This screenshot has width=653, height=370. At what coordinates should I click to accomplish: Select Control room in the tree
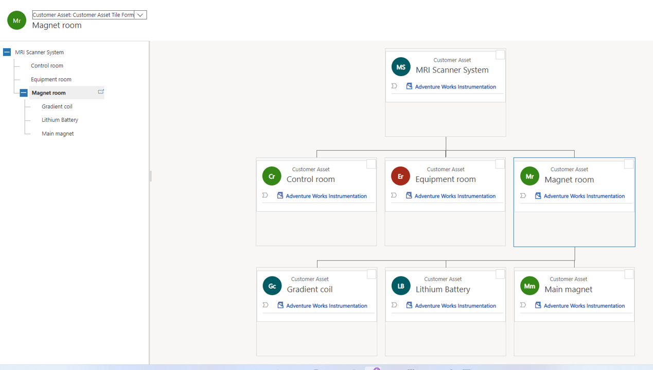[47, 66]
